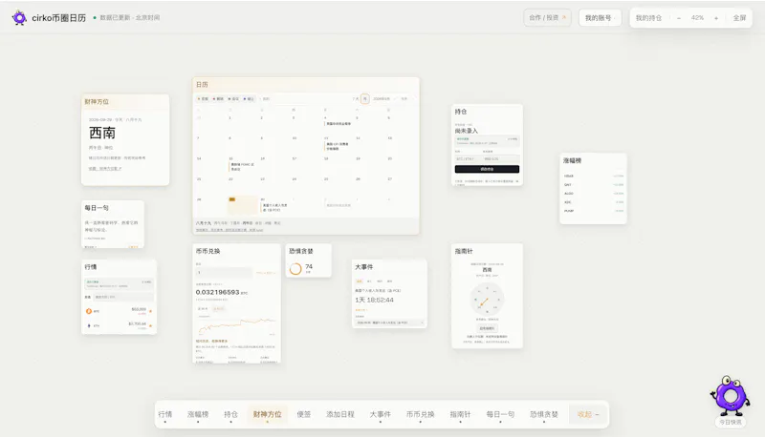This screenshot has height=437, width=765.
Task: Click the first calendar category filter chip
Action: 203,99
